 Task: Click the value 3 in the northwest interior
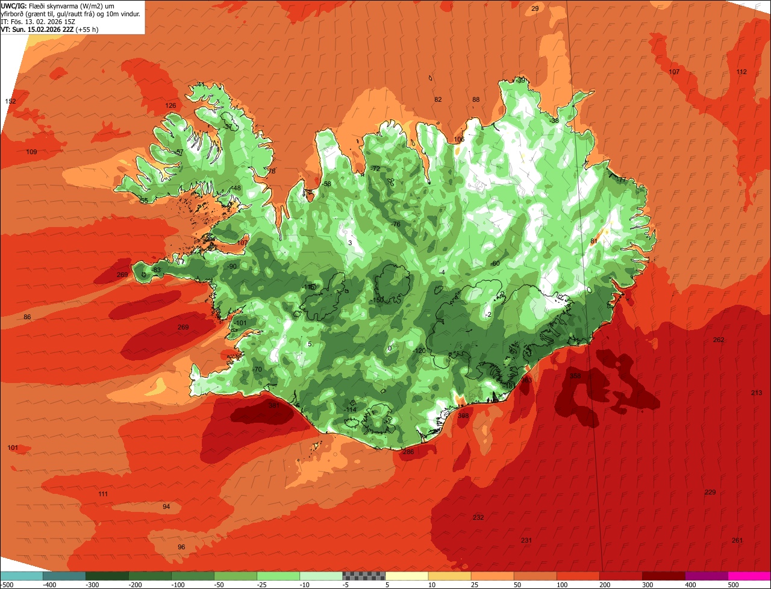coord(350,243)
